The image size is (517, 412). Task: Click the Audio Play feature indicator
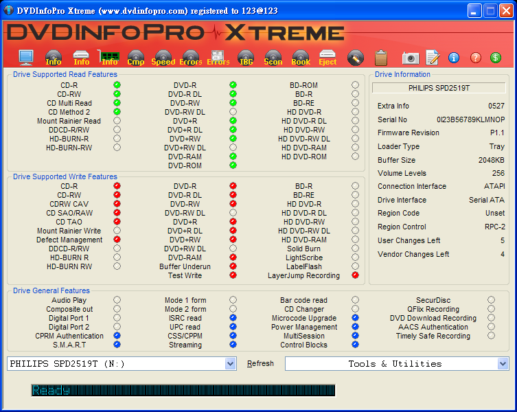pyautogui.click(x=117, y=299)
